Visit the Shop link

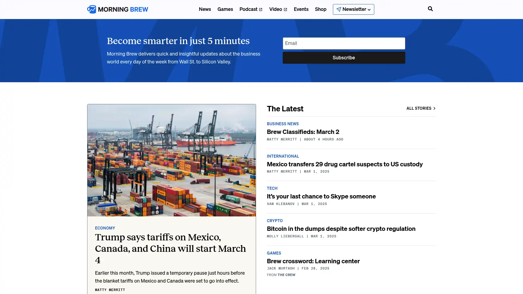click(320, 9)
